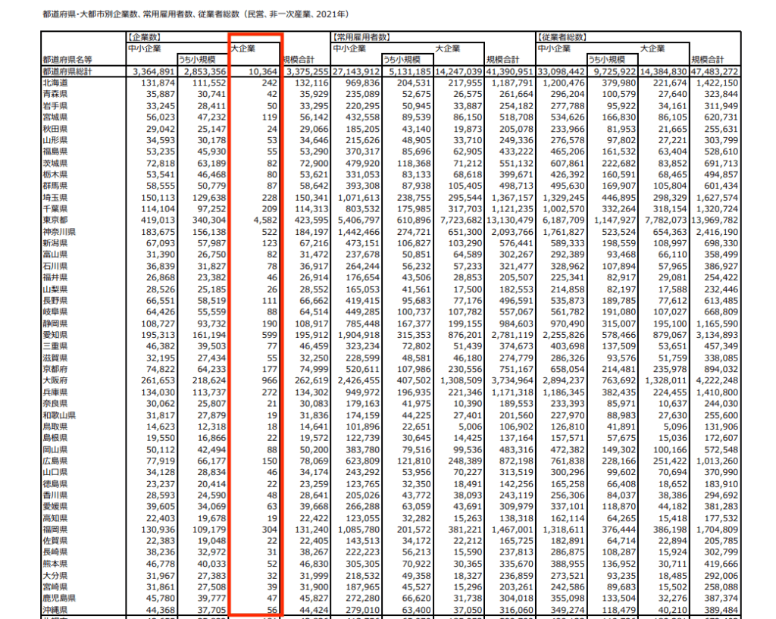Image resolution: width=776 pixels, height=619 pixels.
Task: Click the 福島県 row label
Action: [55, 152]
